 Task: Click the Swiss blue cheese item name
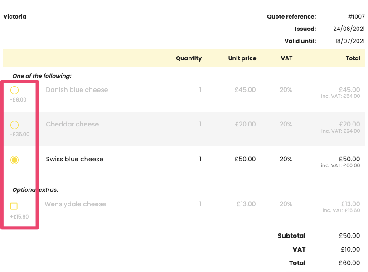coord(75,159)
